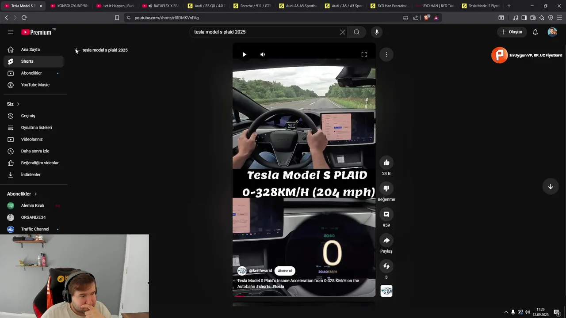Toggle the browser sidebar panel
Image resolution: width=566 pixels, height=318 pixels.
tap(524, 18)
